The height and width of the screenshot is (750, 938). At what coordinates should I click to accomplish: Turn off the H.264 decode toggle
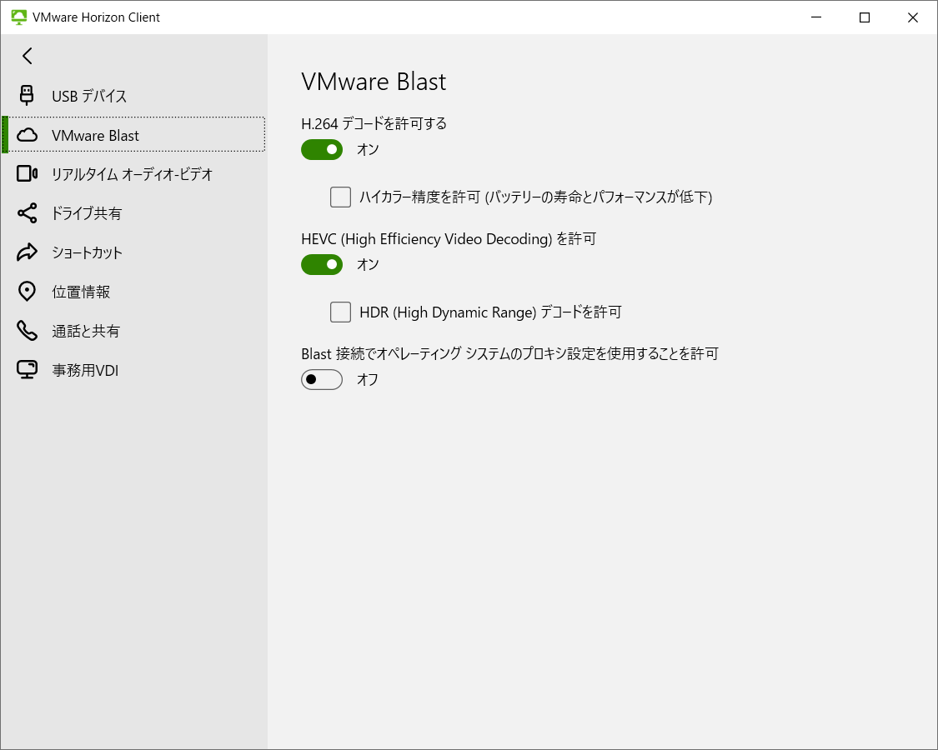click(x=322, y=149)
